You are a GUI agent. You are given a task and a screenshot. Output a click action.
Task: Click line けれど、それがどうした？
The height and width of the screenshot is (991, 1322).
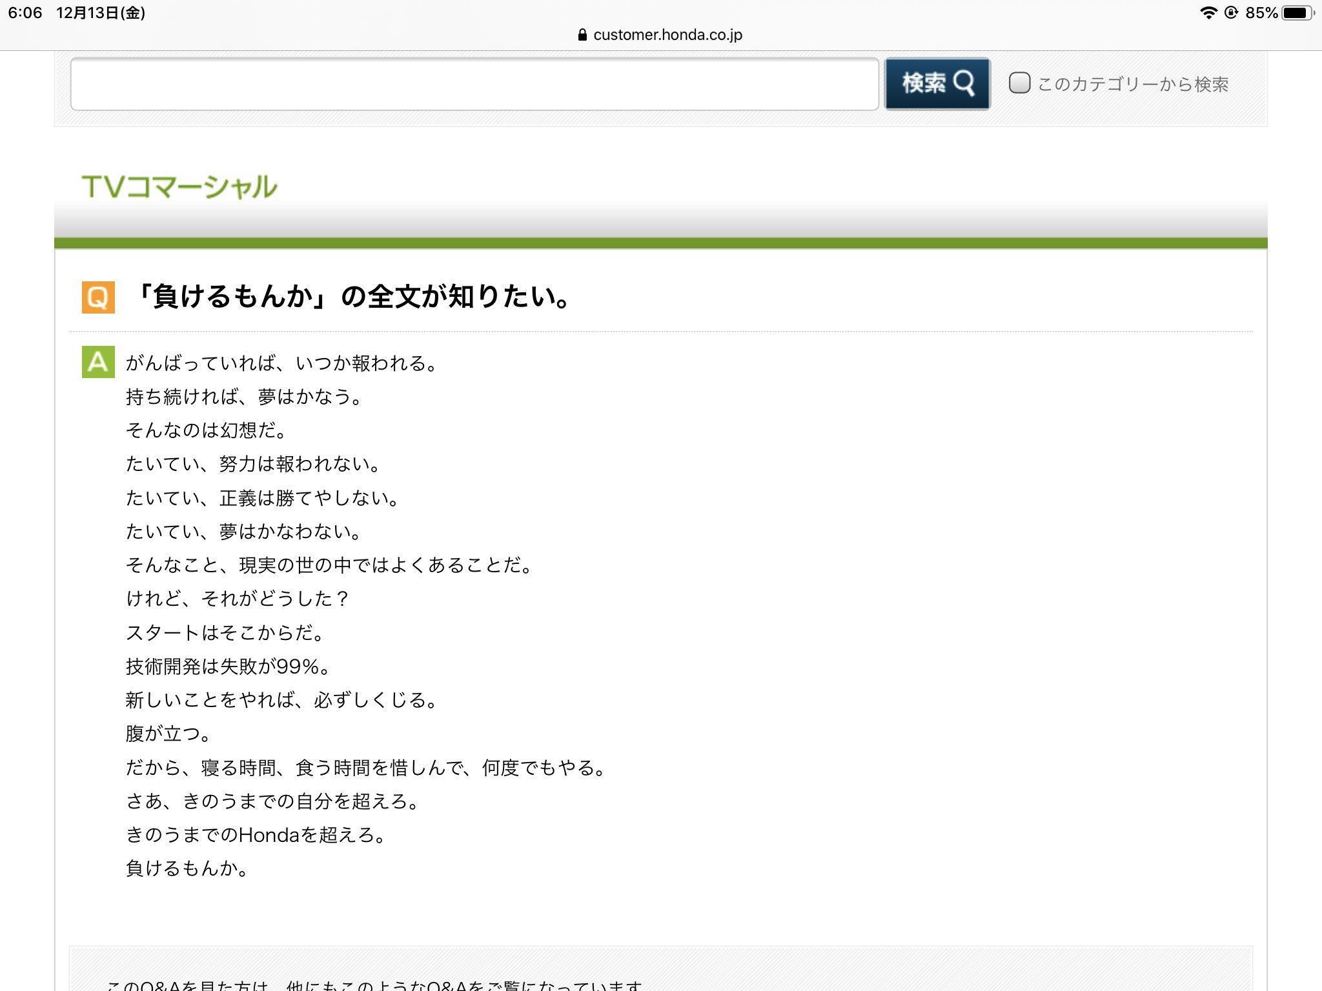(238, 599)
